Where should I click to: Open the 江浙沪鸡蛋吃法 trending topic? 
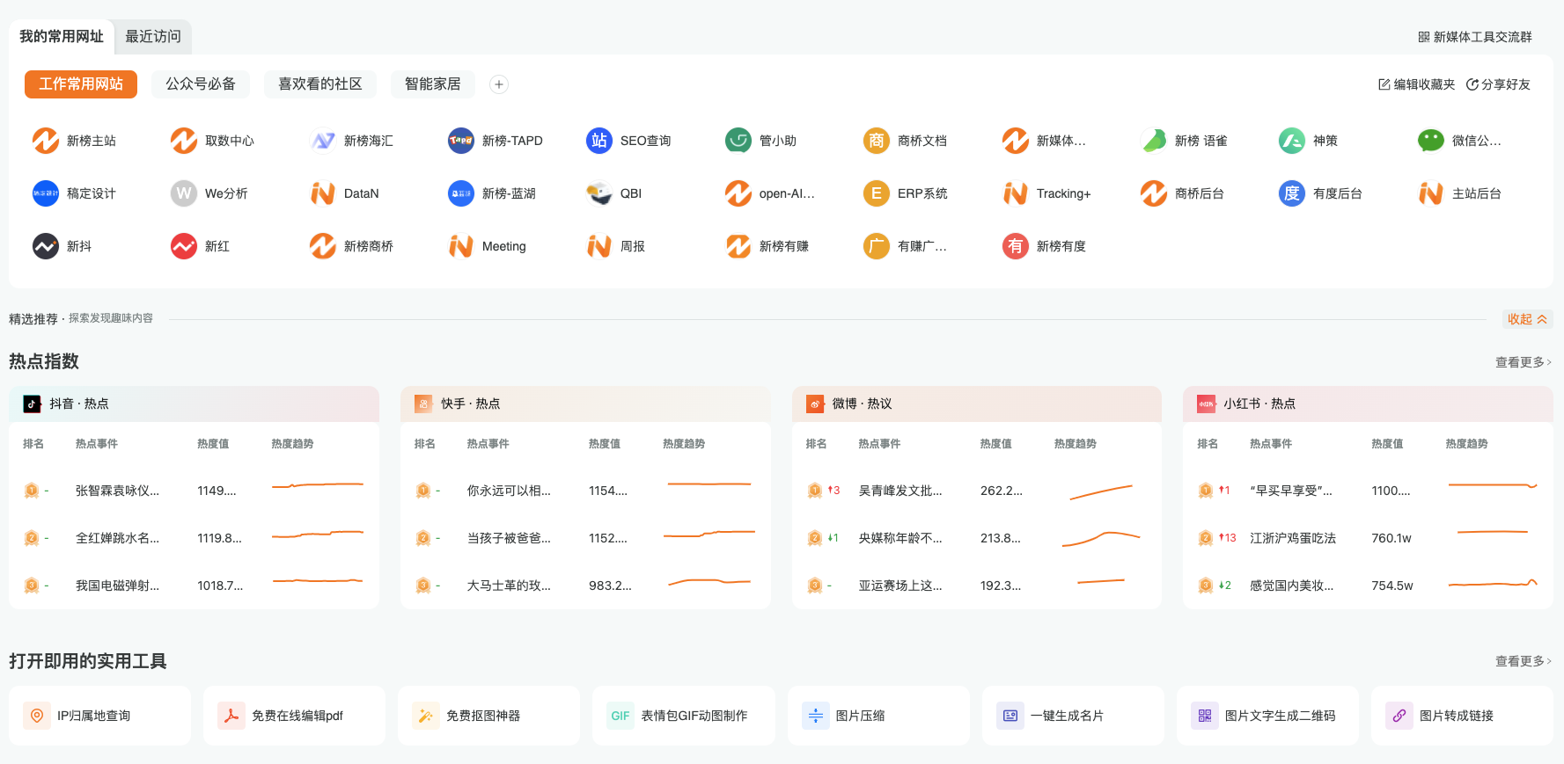(1292, 538)
